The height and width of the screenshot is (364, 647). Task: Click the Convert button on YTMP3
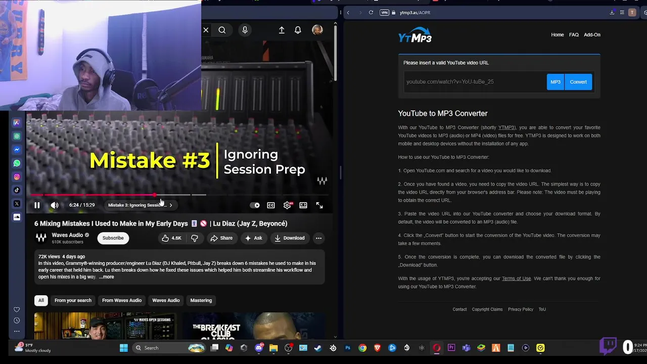coord(578,82)
